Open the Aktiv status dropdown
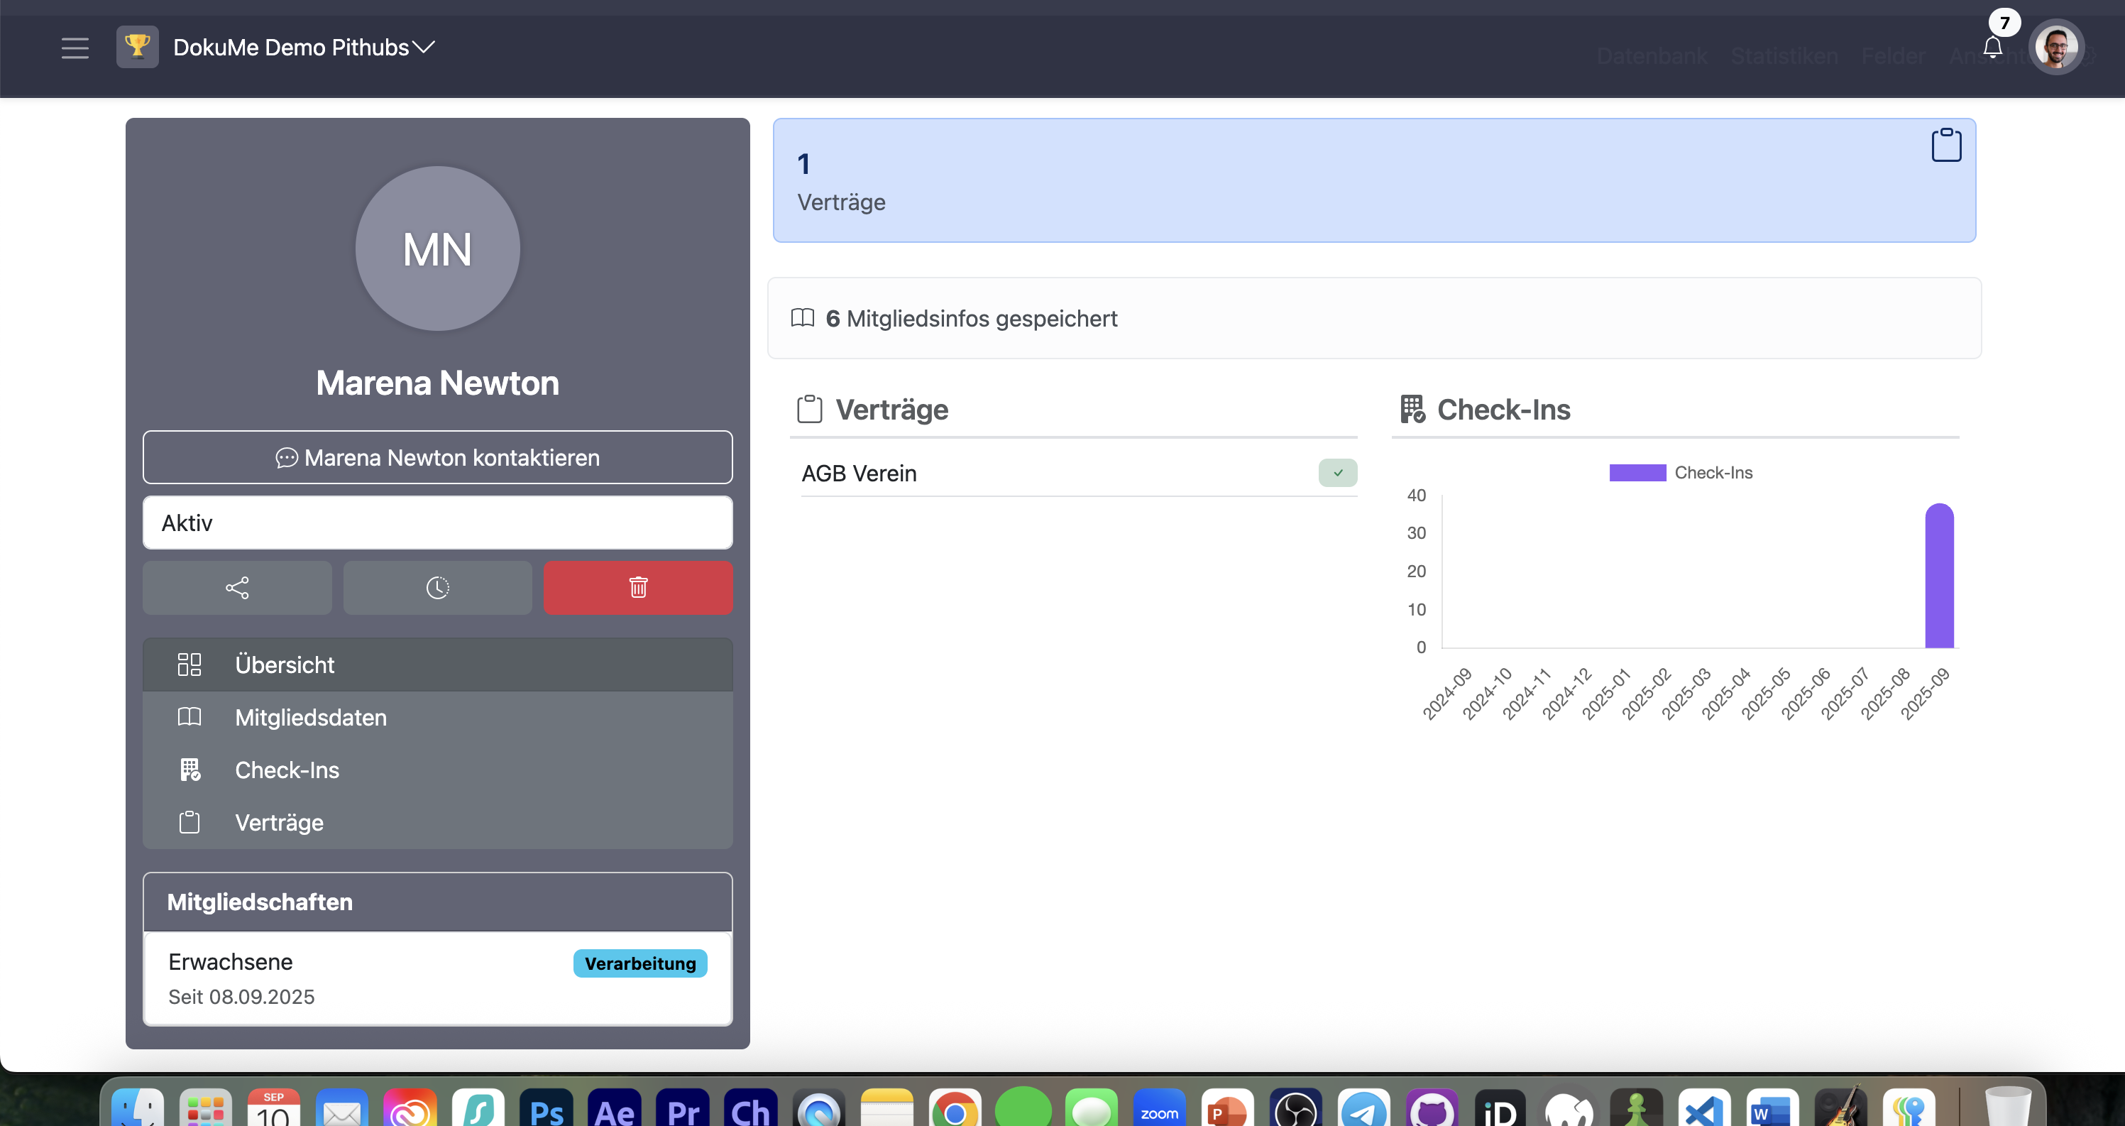Screen dimensions: 2125x1126 click(437, 522)
